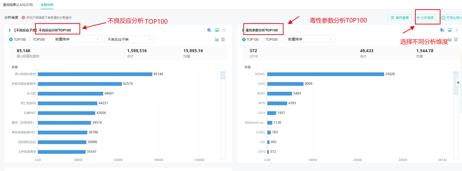
Task: Click the right arrow expander on toxicity chart
Action: pos(458,83)
